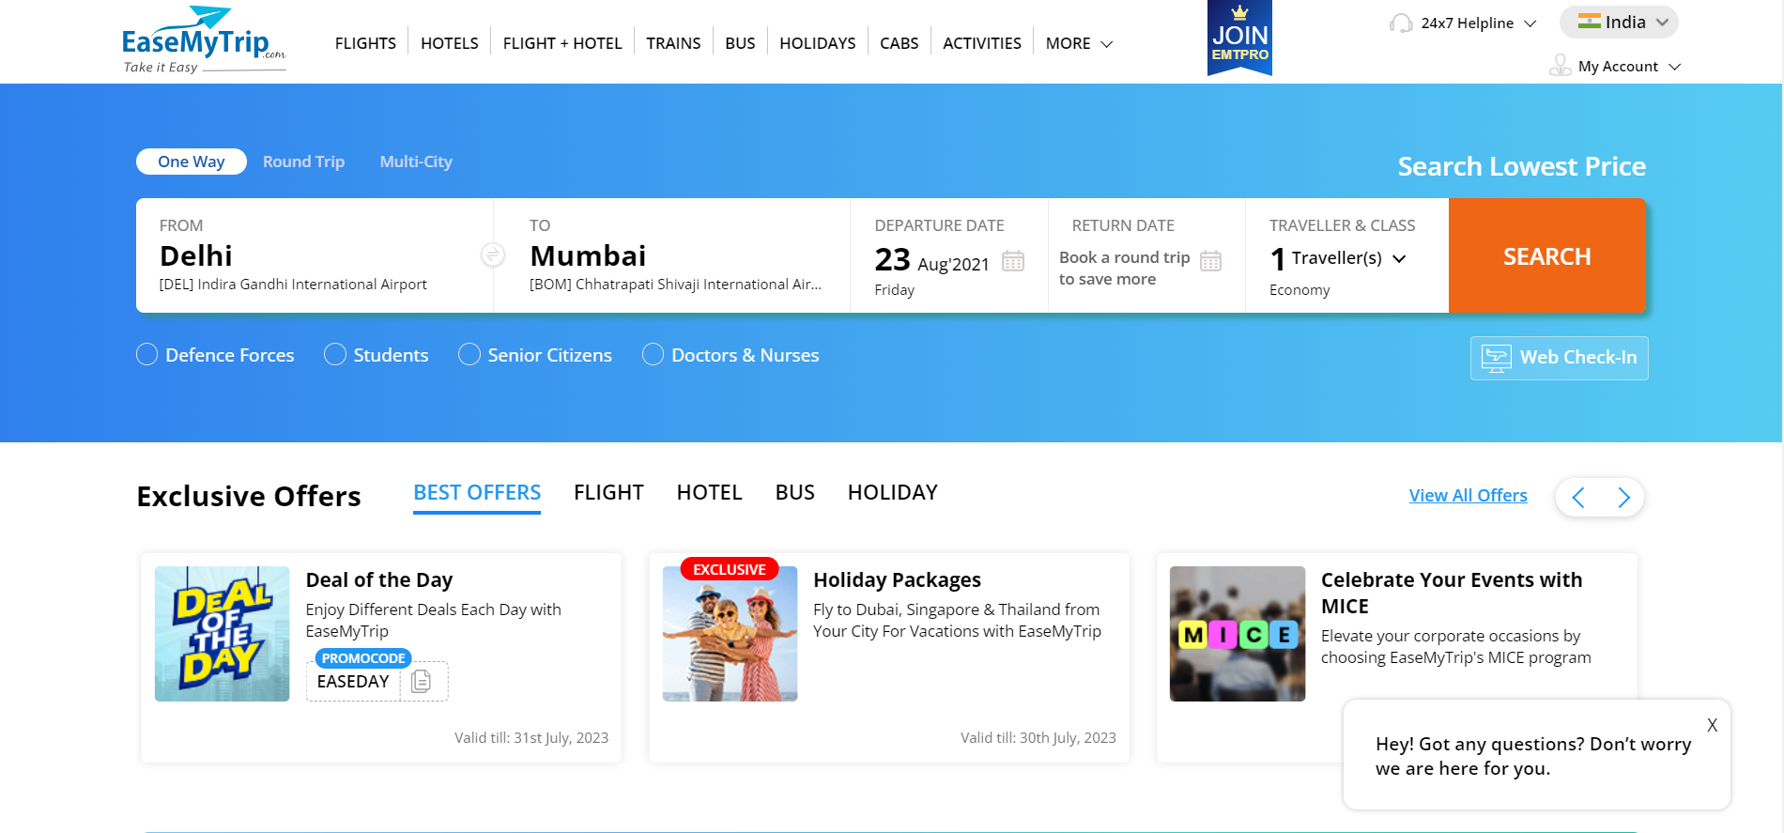The width and height of the screenshot is (1784, 833).
Task: Open the return date calendar icon
Action: (1211, 261)
